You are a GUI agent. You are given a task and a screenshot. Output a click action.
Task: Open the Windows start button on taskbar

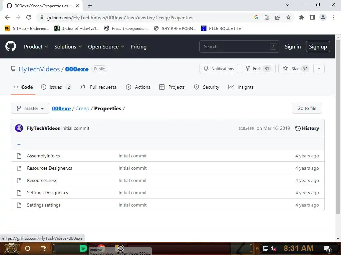(x=11, y=248)
